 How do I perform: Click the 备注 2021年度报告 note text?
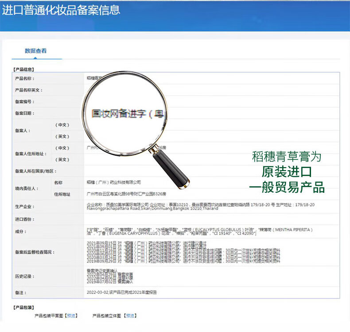tap(121, 293)
